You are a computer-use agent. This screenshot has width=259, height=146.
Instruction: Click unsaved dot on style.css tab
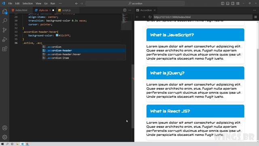click(x=53, y=10)
